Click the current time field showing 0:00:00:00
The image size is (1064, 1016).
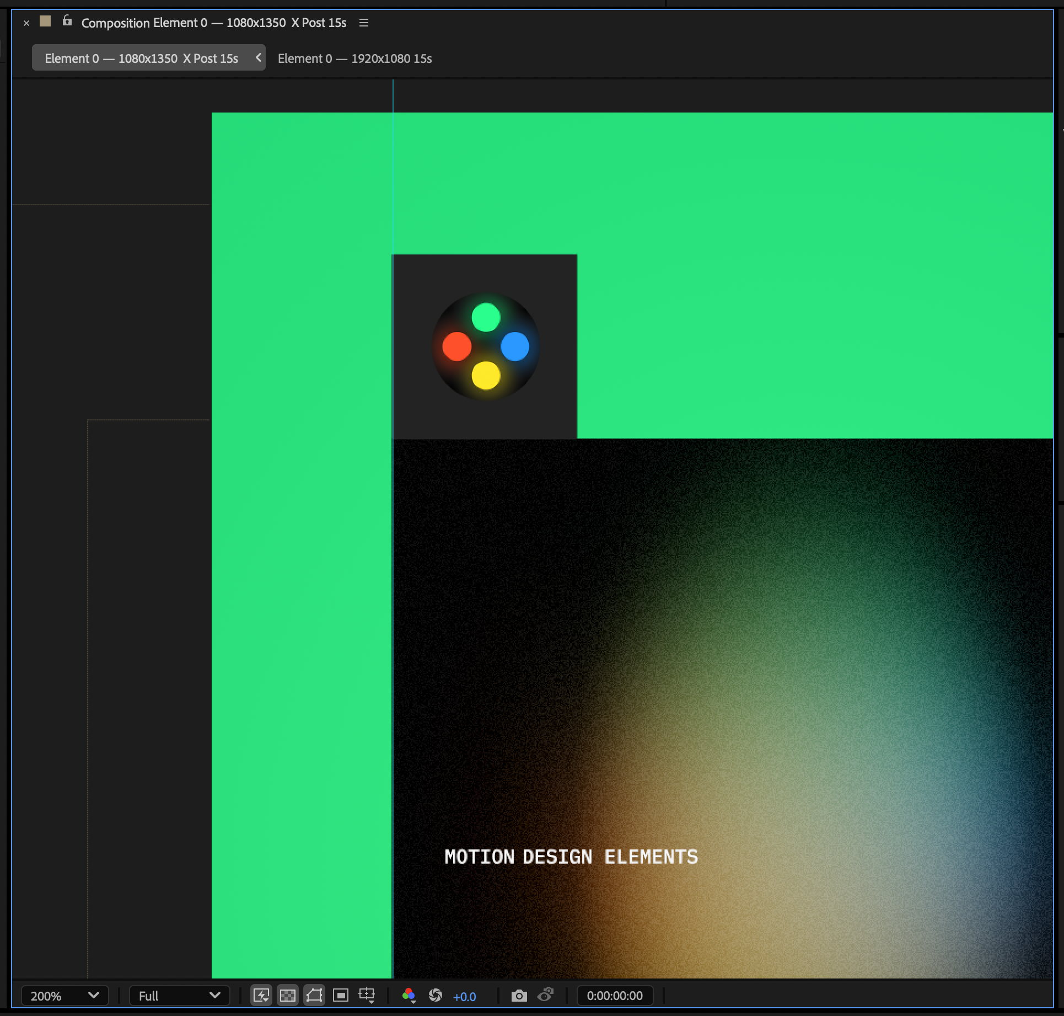615,996
